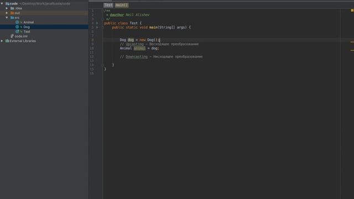Select the 'out' folder label
The width and height of the screenshot is (354, 199).
[17, 13]
